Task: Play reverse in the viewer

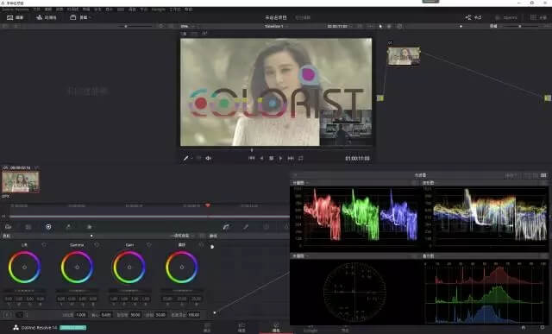Action: [261, 158]
